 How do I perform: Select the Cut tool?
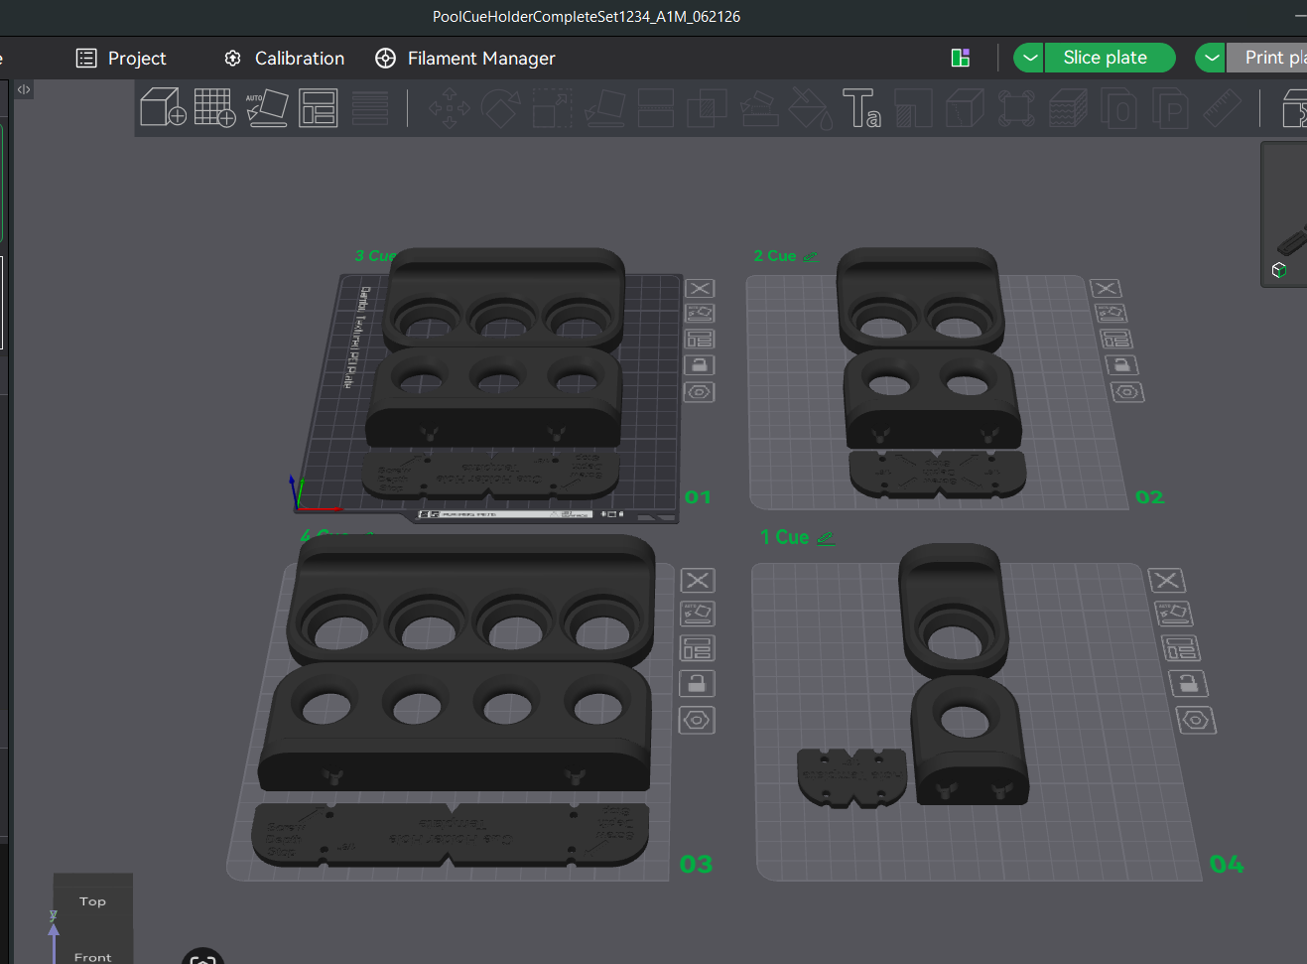tap(656, 107)
